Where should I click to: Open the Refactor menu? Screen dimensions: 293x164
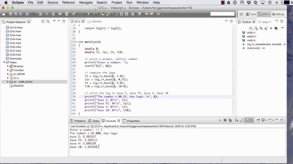pos(69,3)
